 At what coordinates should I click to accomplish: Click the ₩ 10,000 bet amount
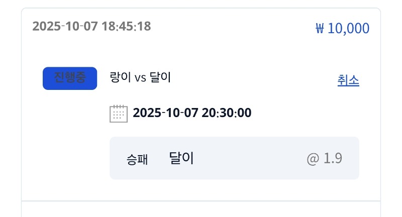pyautogui.click(x=342, y=28)
